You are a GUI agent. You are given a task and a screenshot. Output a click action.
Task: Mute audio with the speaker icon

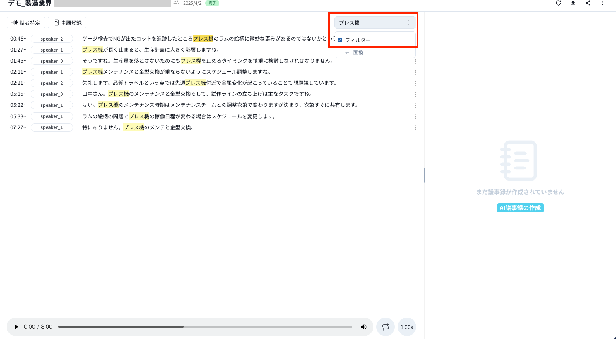pos(364,327)
